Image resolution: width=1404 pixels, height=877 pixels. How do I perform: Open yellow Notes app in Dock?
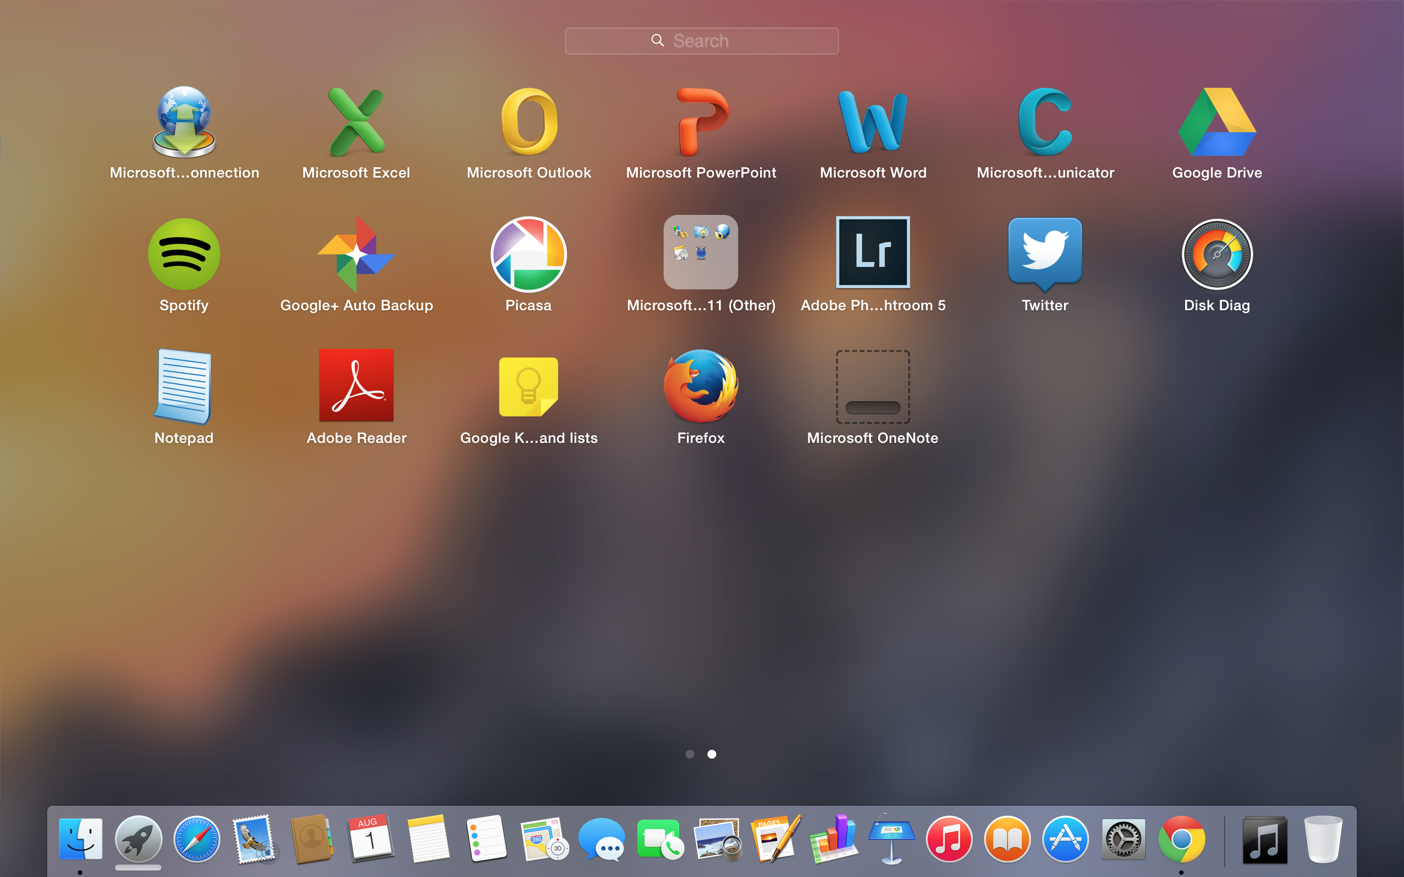428,839
